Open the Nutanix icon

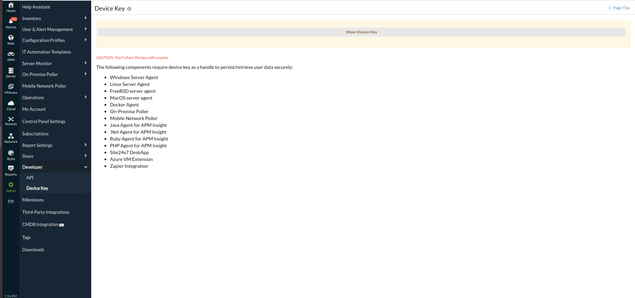[x=11, y=121]
